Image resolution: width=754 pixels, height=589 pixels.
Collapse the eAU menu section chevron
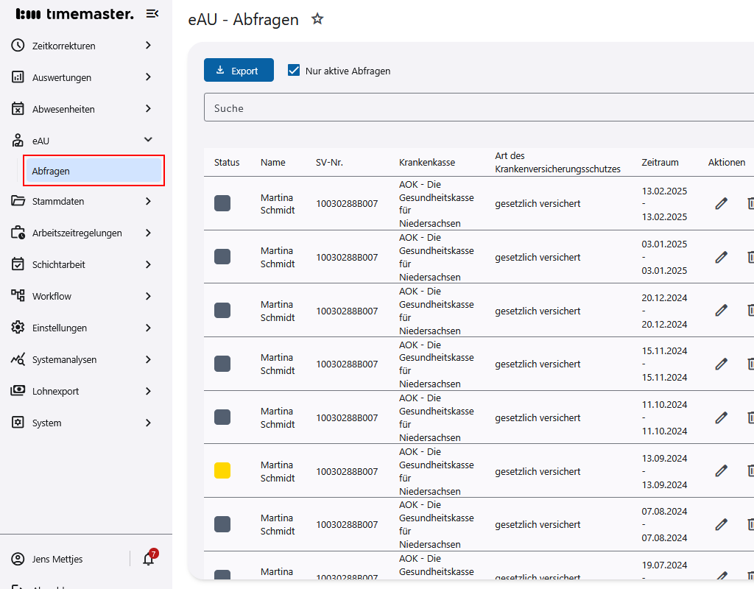coord(148,140)
